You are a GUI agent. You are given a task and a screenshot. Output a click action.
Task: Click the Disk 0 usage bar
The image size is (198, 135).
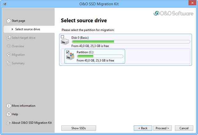(x=131, y=42)
